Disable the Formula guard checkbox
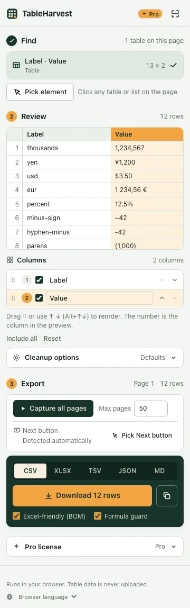 (98, 516)
